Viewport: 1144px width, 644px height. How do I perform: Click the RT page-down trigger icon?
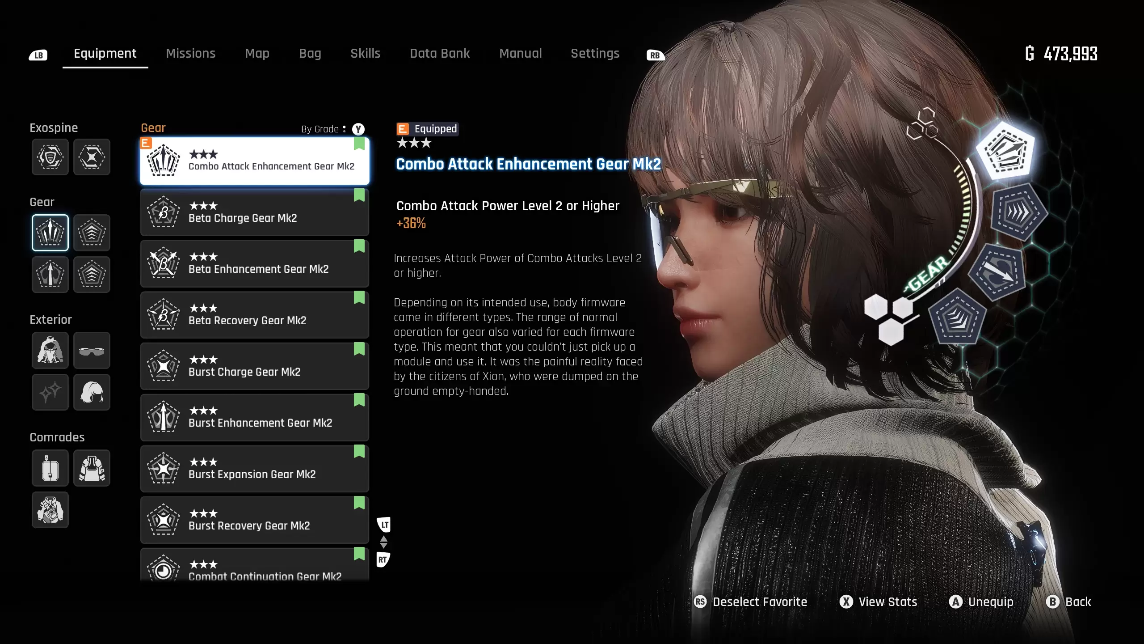coord(383,559)
